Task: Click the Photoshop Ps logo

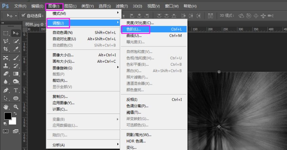Action: (5, 6)
